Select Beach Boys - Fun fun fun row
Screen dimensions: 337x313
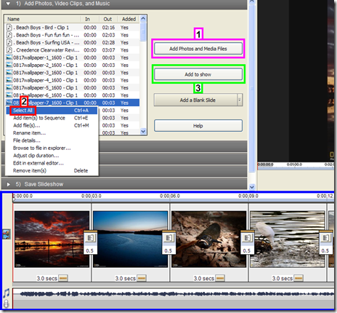tap(72, 35)
